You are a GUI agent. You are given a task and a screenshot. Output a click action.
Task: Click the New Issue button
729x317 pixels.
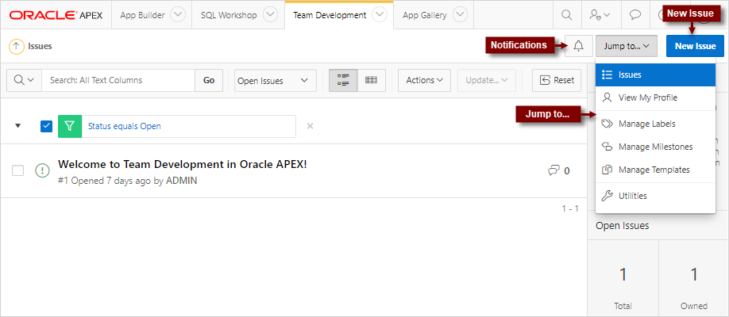[695, 46]
